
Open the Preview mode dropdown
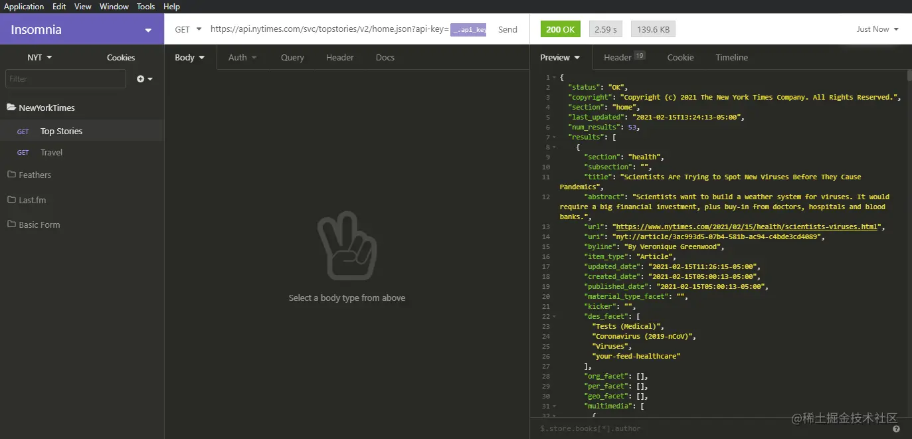pyautogui.click(x=560, y=57)
